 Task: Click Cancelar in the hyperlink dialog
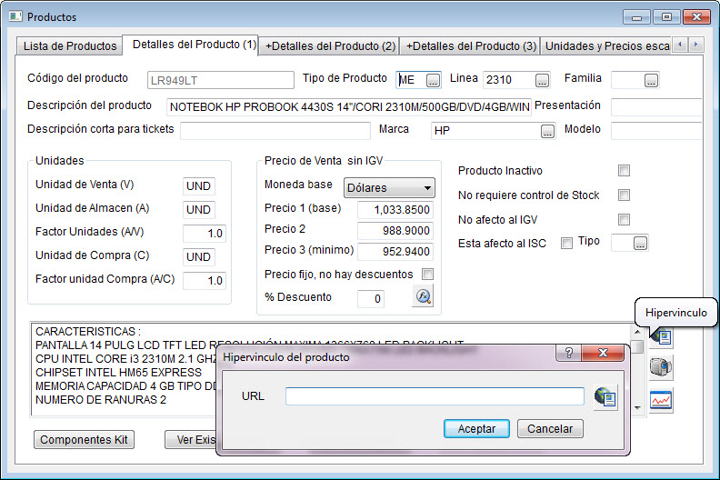pos(550,428)
